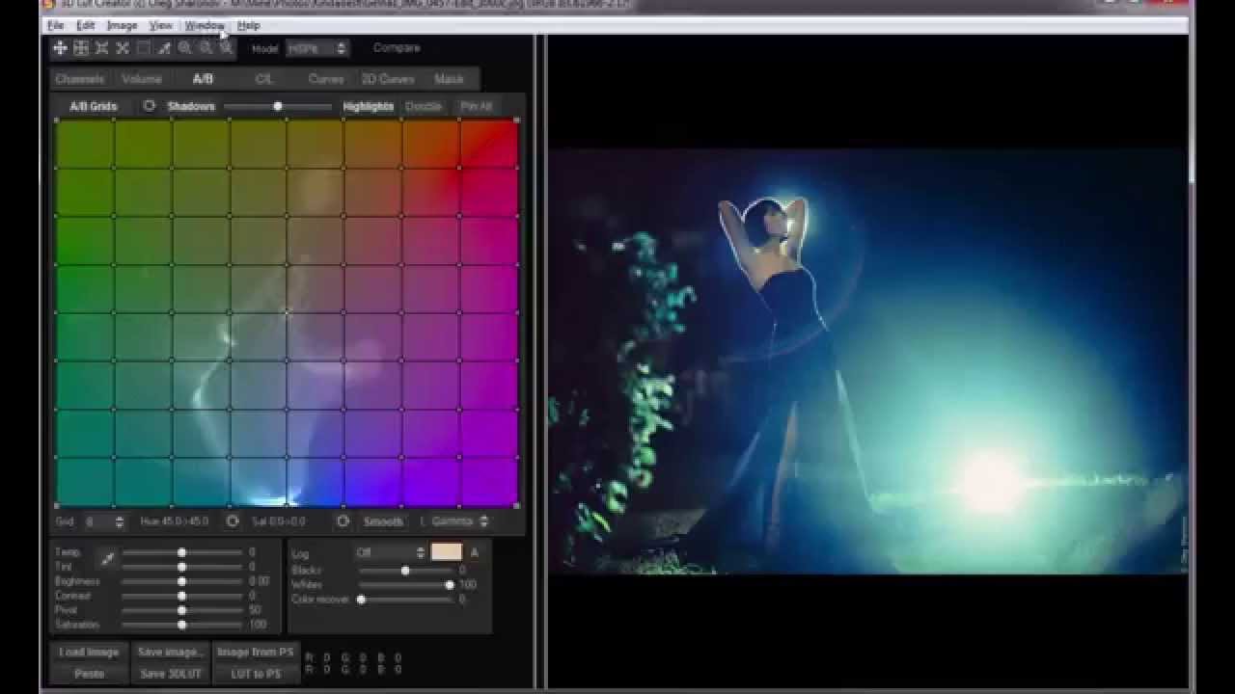This screenshot has height=694, width=1235.
Task: Open the Edit menu
Action: click(x=86, y=25)
